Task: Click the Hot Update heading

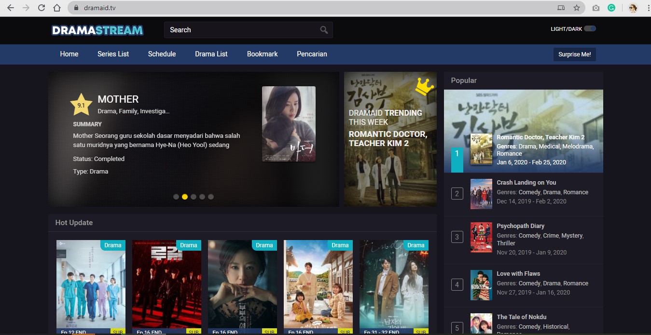Action: 74,223
